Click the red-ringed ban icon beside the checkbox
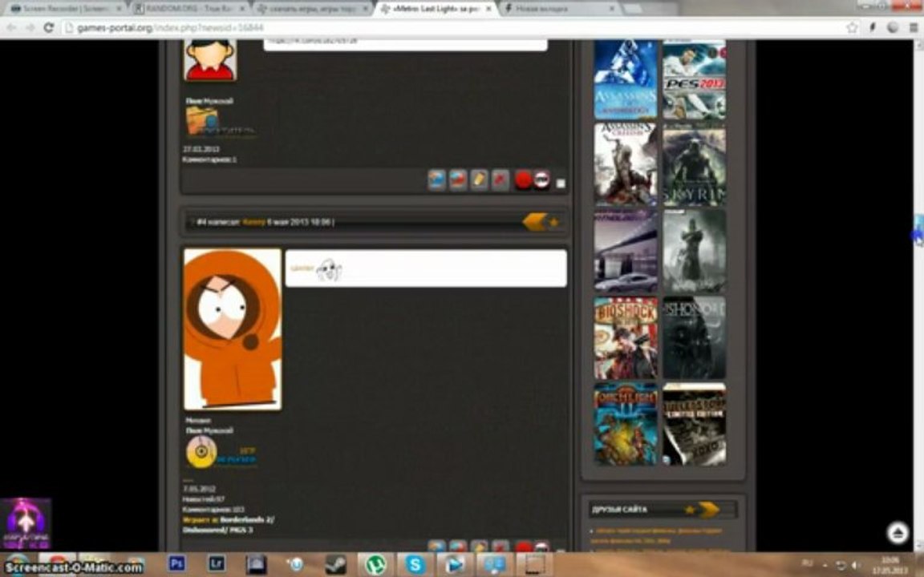Screen dimensions: 924x577 (x=541, y=180)
